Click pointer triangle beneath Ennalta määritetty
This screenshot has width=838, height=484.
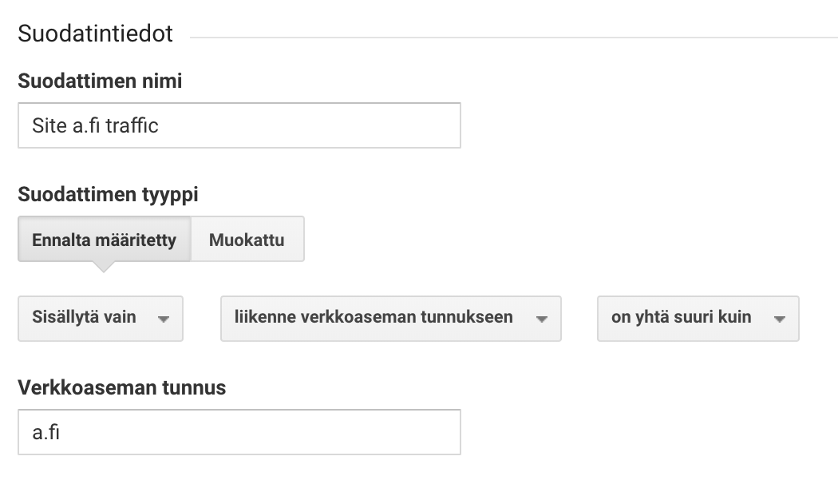click(104, 267)
